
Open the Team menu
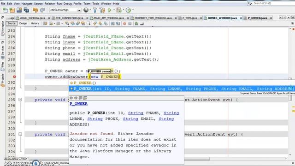[x=87, y=4]
